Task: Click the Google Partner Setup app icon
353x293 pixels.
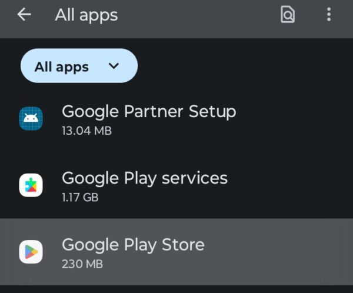Action: click(31, 118)
